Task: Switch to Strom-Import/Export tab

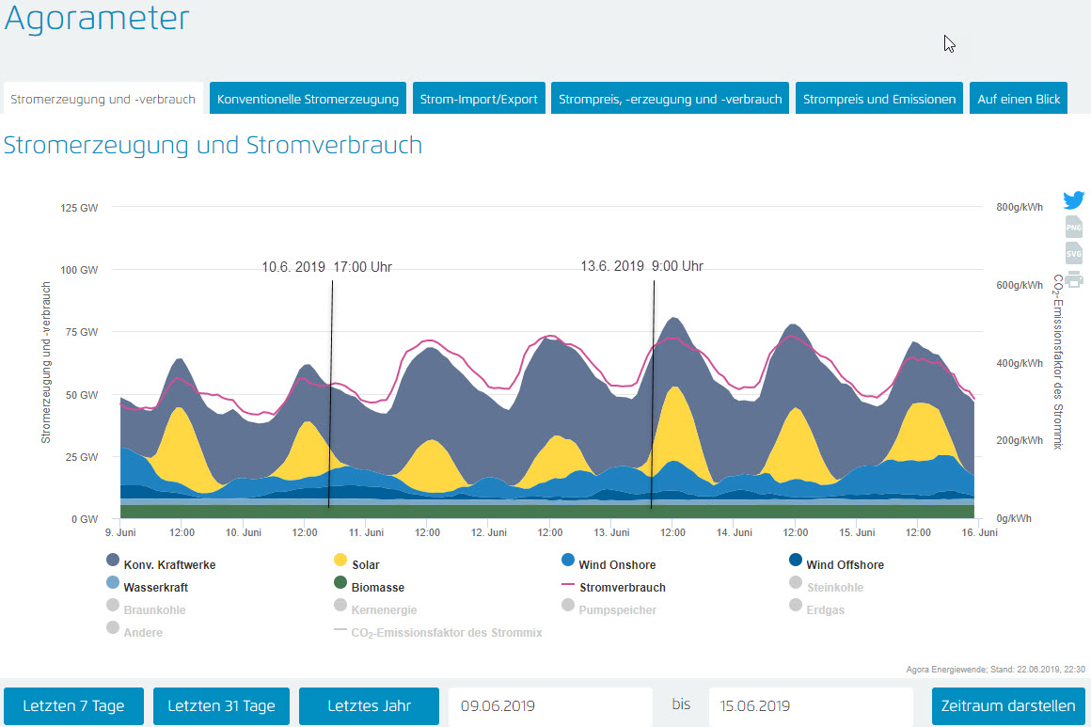Action: (x=479, y=99)
